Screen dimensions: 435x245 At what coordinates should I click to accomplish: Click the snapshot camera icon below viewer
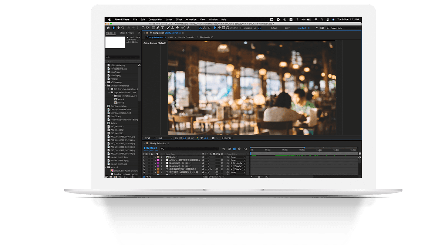(213, 138)
